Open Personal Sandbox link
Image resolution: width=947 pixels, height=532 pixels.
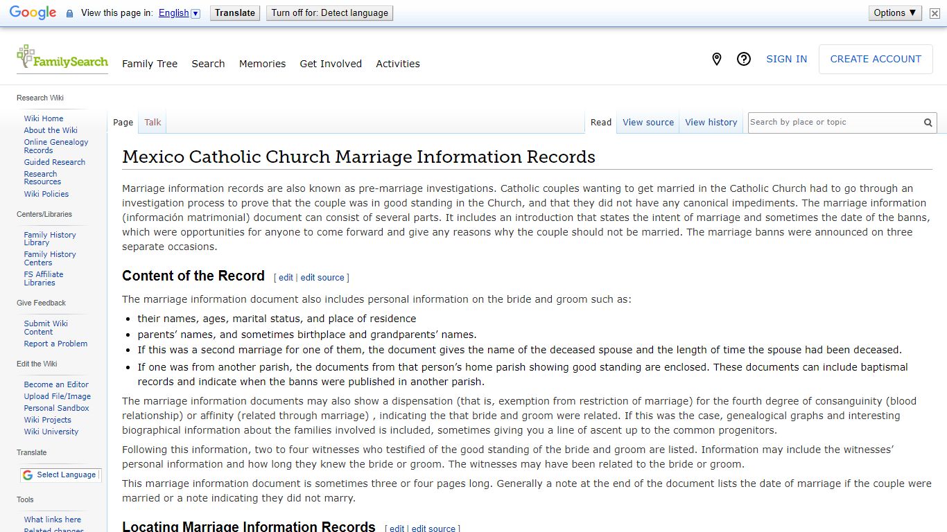click(x=57, y=408)
